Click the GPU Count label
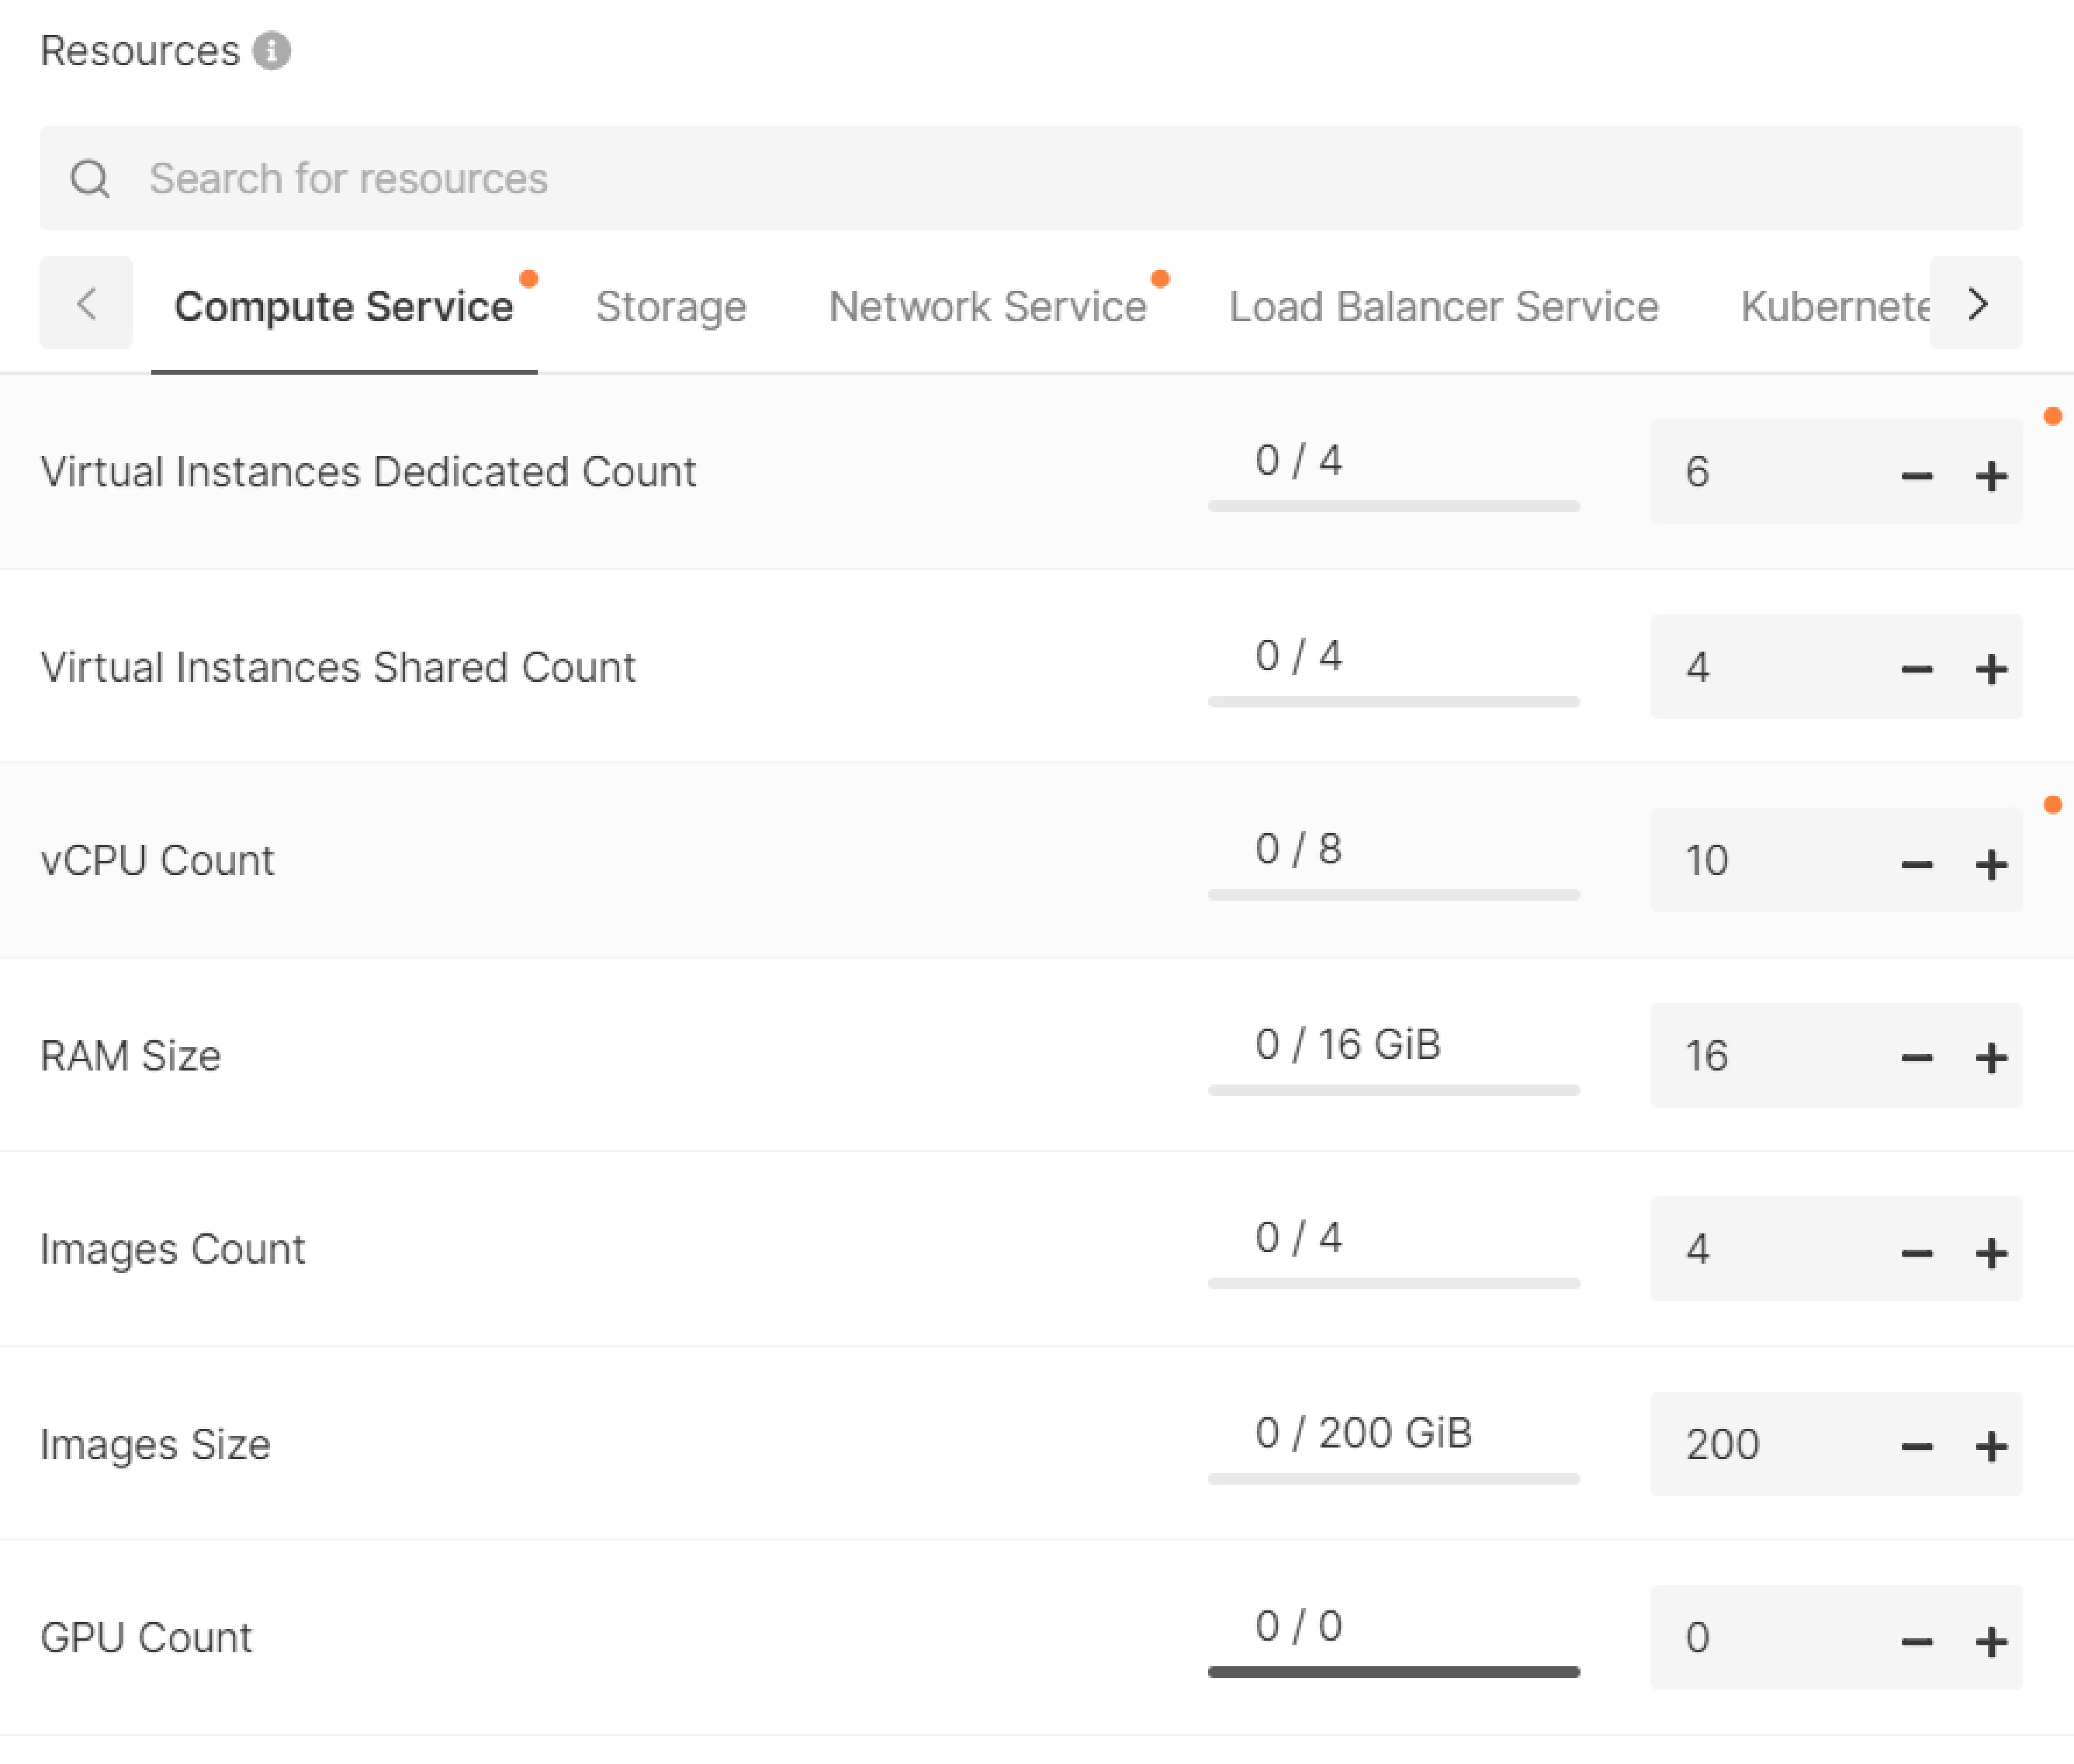2074x1764 pixels. coord(146,1637)
